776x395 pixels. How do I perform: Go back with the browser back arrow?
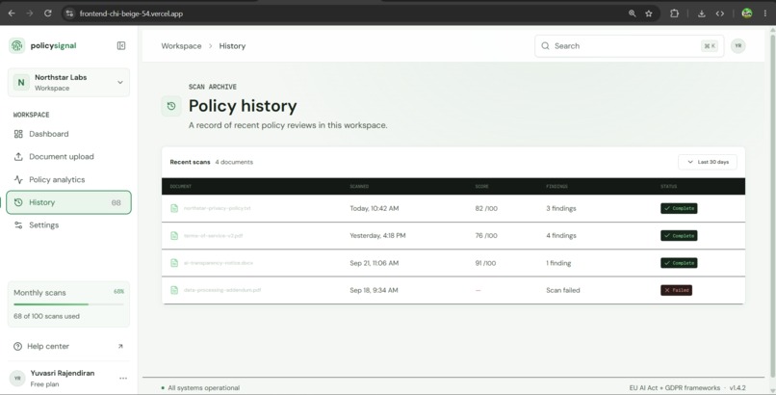[x=12, y=13]
